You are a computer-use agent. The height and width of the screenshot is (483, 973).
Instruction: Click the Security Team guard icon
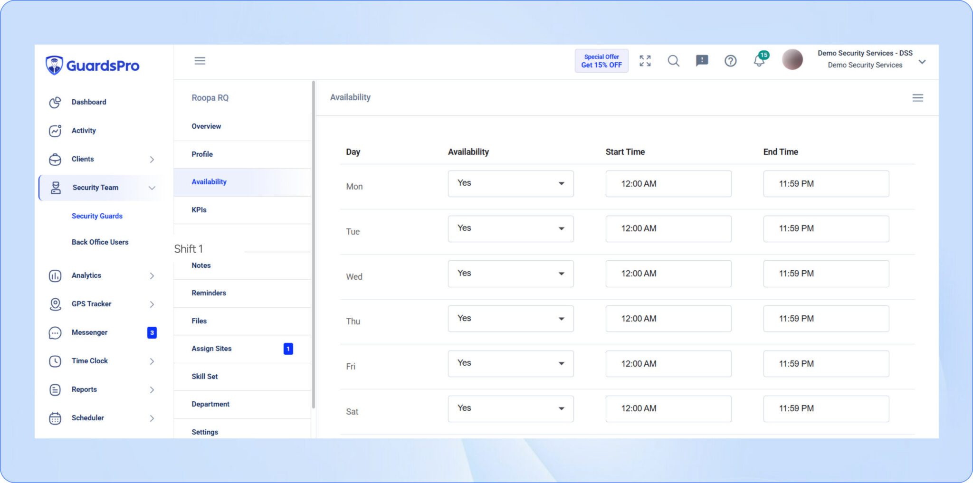(x=56, y=188)
